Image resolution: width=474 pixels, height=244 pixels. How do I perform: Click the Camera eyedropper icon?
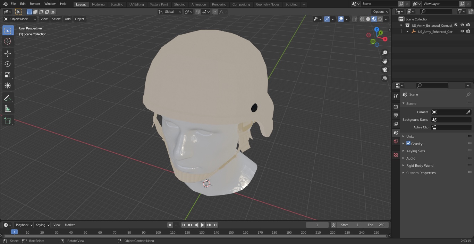tap(468, 112)
